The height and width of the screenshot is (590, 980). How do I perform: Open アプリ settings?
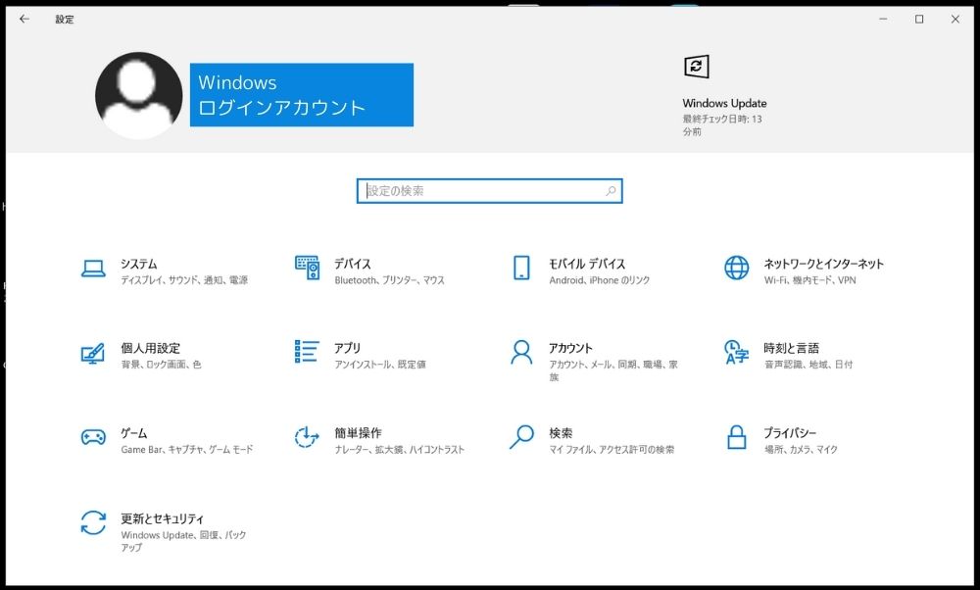click(x=348, y=348)
